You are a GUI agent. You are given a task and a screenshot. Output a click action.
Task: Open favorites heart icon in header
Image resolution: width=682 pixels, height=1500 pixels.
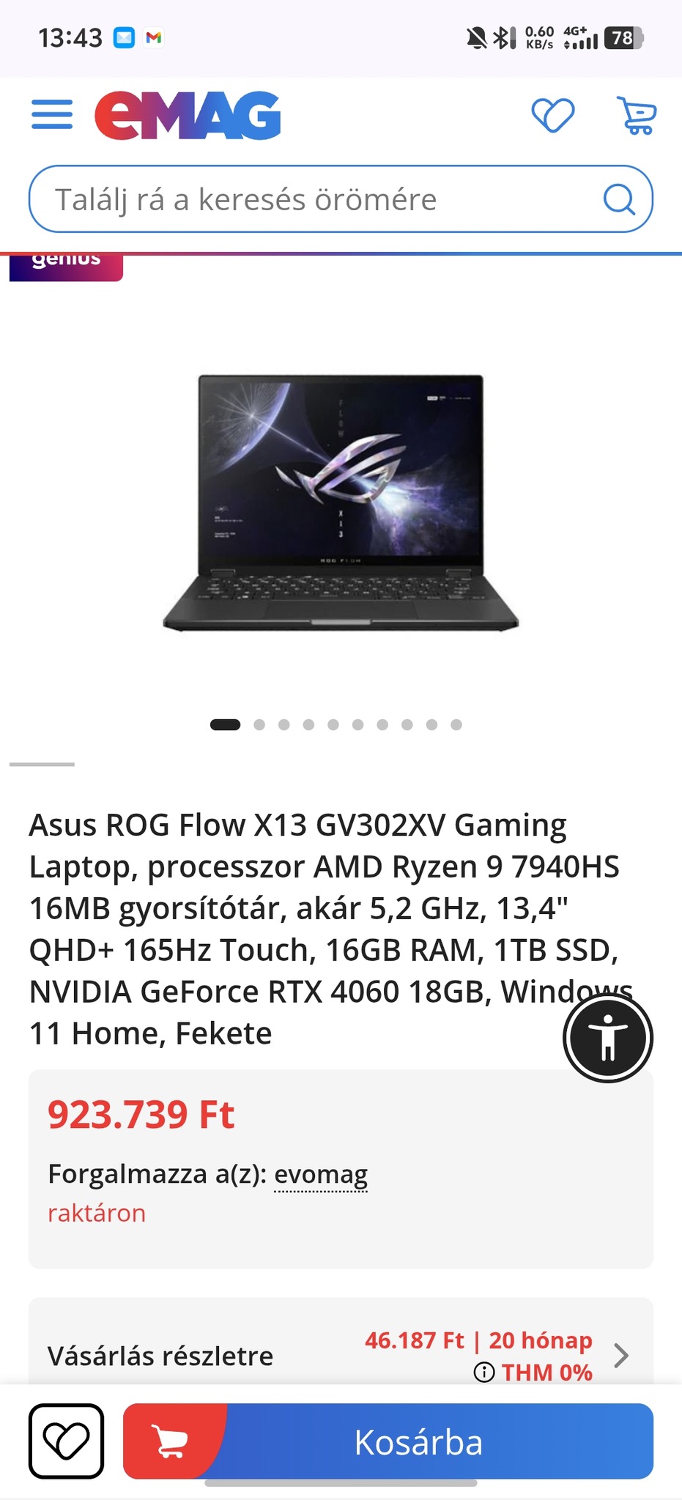point(552,115)
